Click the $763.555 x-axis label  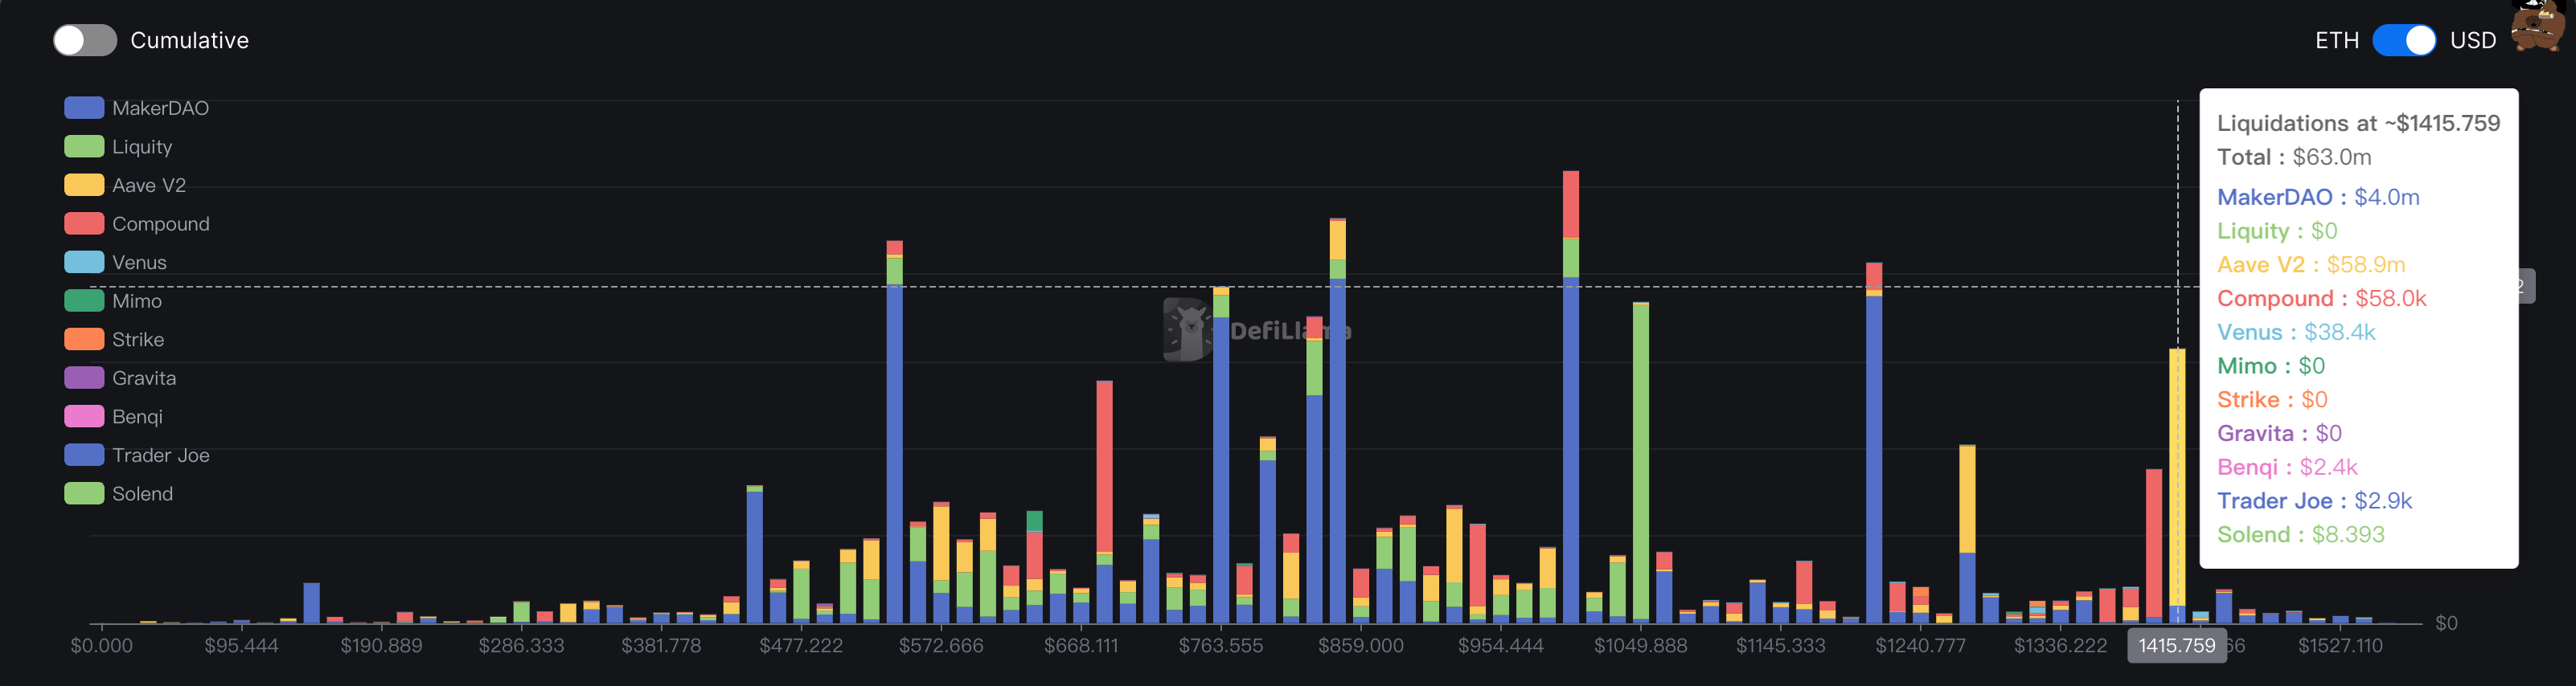[1221, 646]
